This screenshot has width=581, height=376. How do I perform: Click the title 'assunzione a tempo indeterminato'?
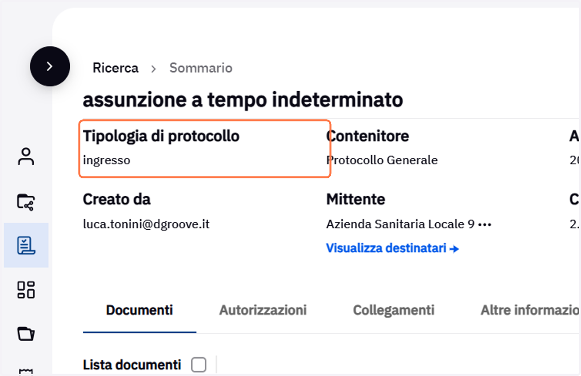click(x=243, y=100)
